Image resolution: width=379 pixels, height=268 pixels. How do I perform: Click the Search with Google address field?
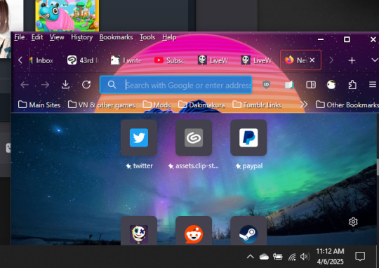pos(176,85)
